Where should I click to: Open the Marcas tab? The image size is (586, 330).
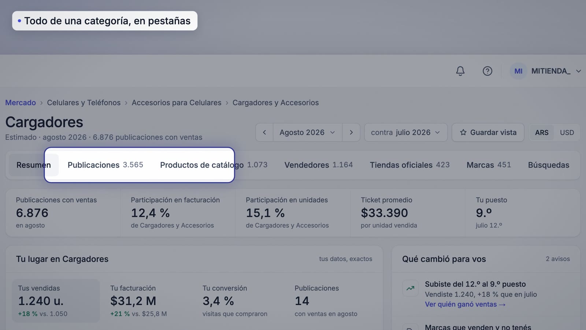(x=489, y=165)
